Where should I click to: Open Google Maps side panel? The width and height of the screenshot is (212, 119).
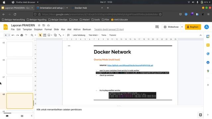tap(208, 71)
